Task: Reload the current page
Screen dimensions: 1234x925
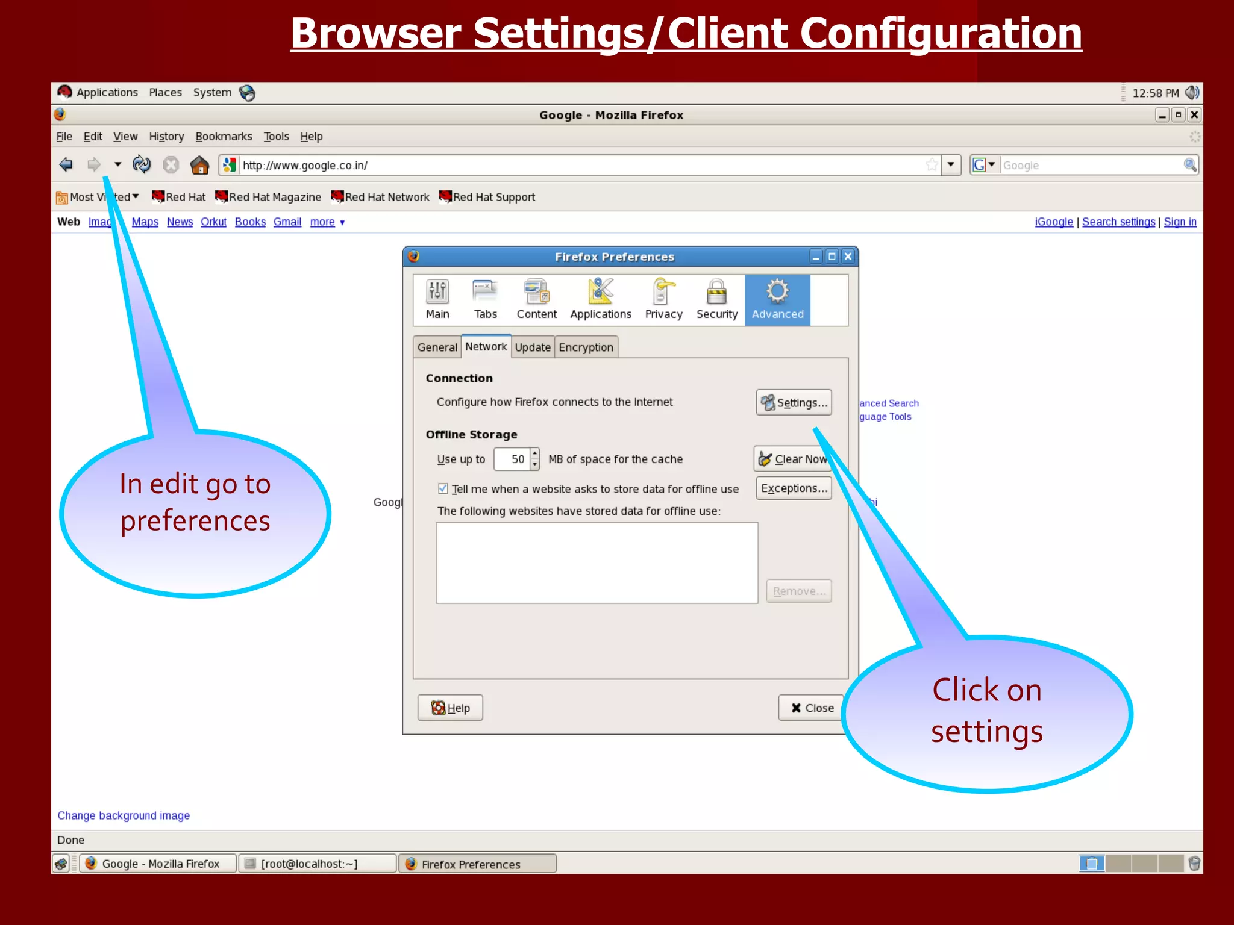Action: pos(142,164)
